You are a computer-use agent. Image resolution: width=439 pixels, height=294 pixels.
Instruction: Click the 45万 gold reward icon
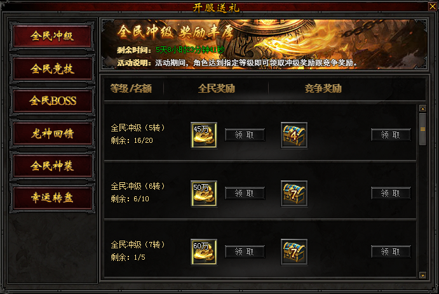[x=204, y=135]
